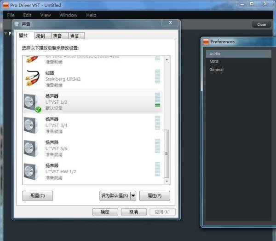Click the 线路 device label
The image size is (276, 241).
click(50, 73)
